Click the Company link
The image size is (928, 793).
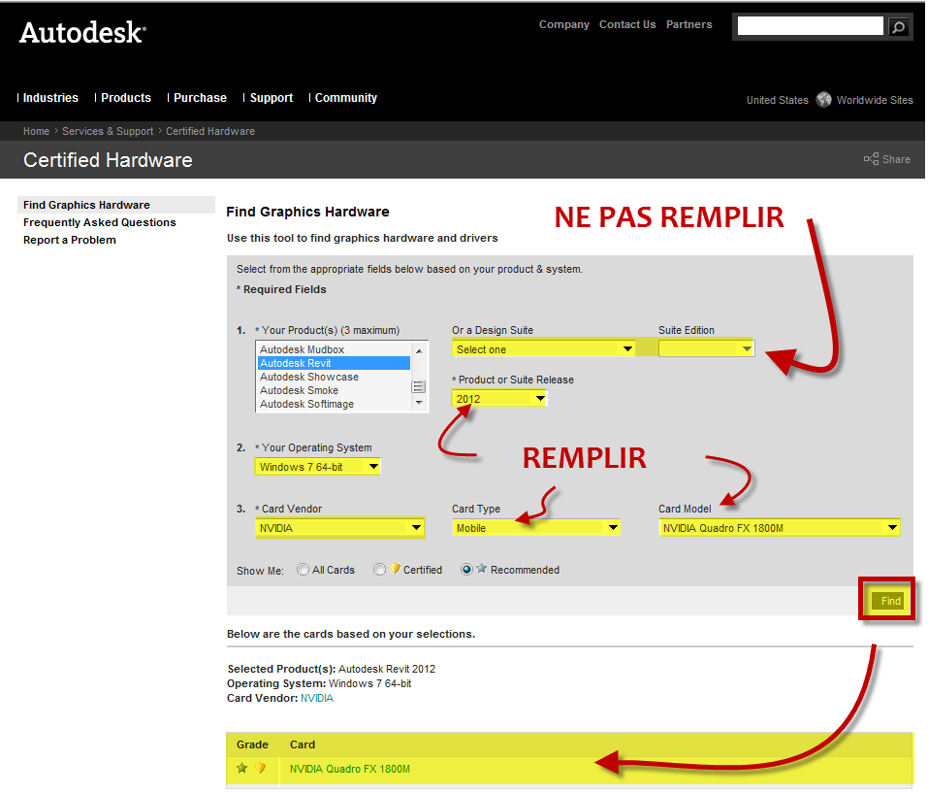tap(564, 24)
